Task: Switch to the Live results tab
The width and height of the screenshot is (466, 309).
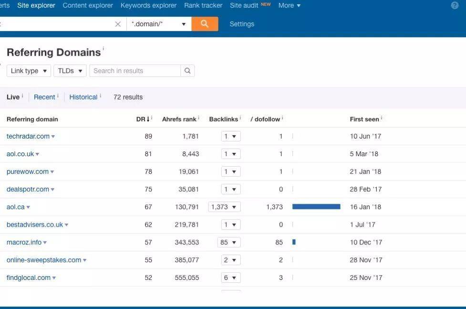Action: click(13, 97)
